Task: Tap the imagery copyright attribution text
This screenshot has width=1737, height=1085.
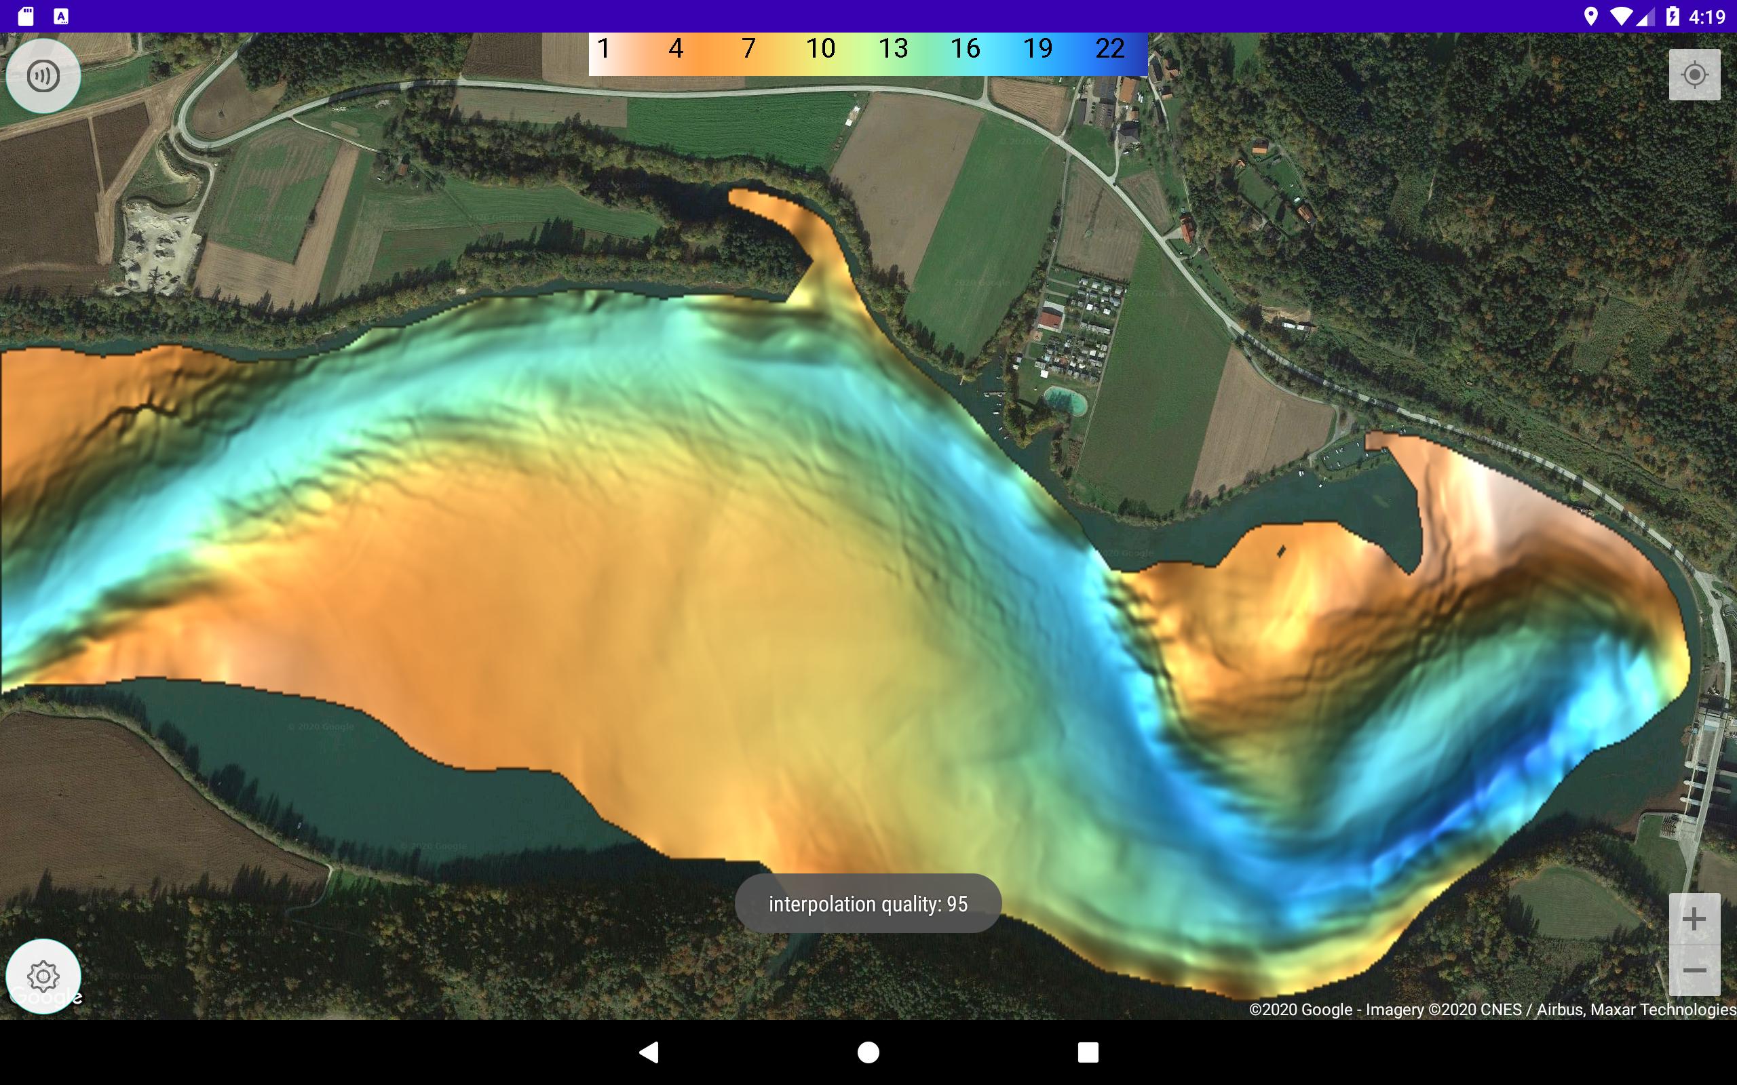Action: tap(1492, 1009)
